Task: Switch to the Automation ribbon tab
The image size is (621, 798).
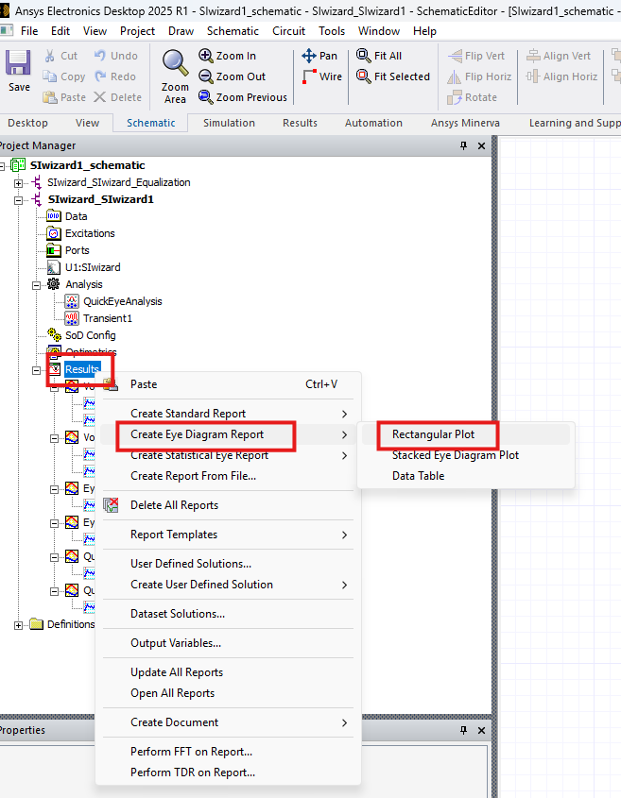Action: (373, 123)
